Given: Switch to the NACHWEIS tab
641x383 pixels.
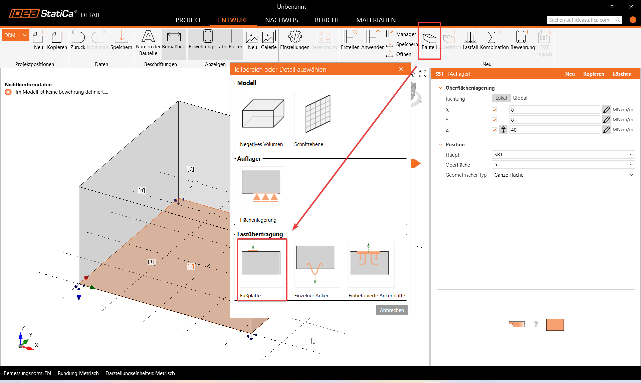Looking at the screenshot, I should click(281, 20).
